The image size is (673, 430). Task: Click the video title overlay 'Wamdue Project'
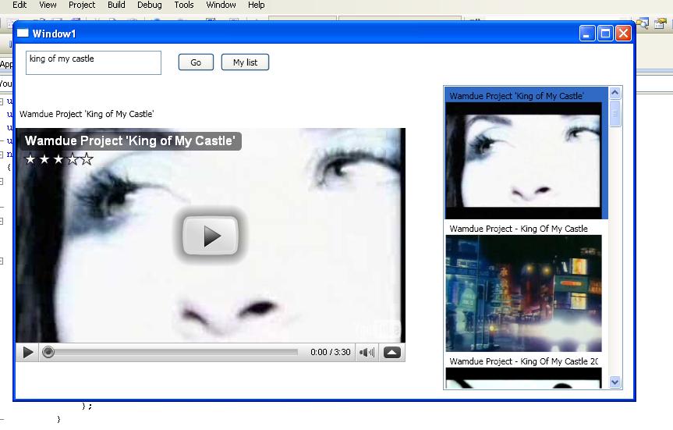[129, 141]
